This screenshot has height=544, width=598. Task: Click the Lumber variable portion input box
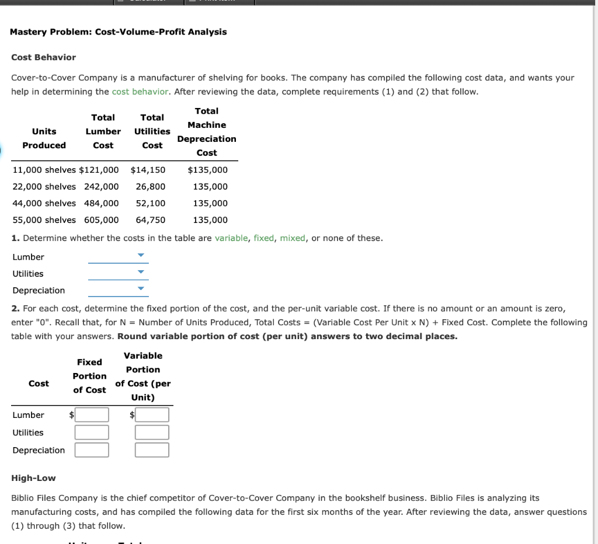[x=152, y=414]
